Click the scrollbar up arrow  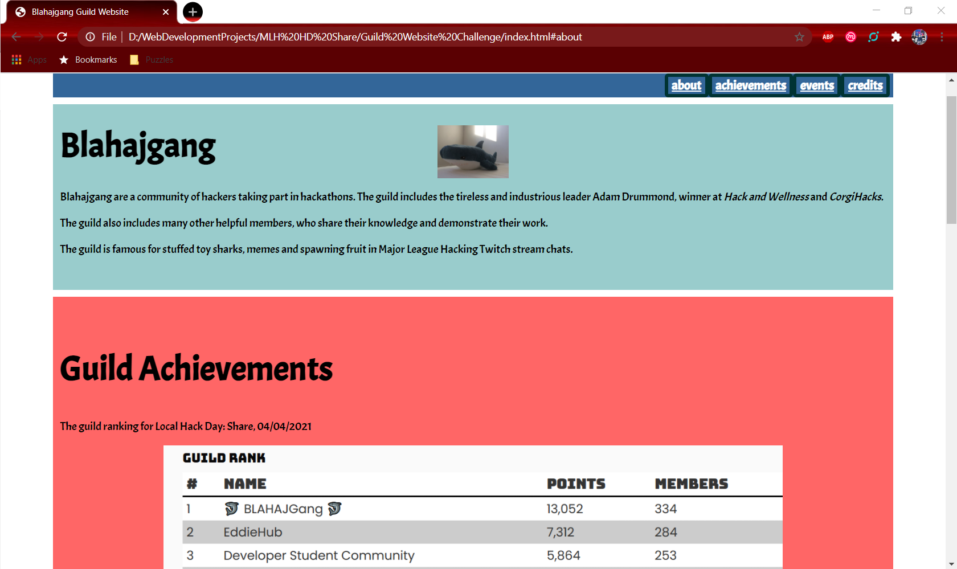[951, 80]
